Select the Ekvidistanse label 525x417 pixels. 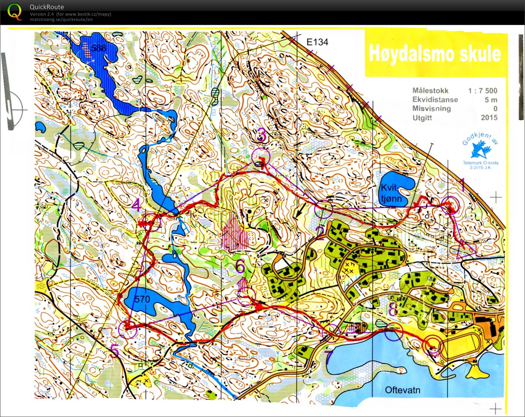click(435, 100)
